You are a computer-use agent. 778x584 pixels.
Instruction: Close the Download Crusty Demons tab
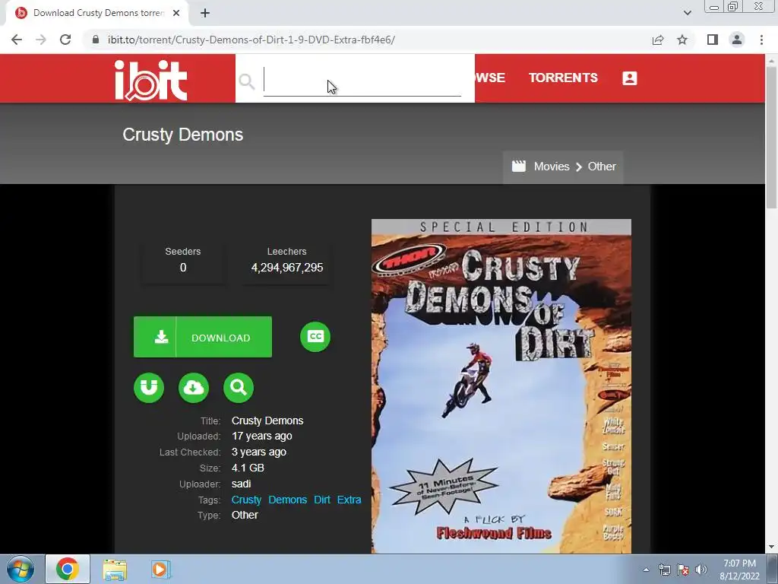176,13
